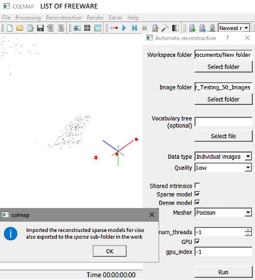Increase num_threads with up arrow
Image resolution: width=255 pixels, height=280 pixels.
click(248, 230)
